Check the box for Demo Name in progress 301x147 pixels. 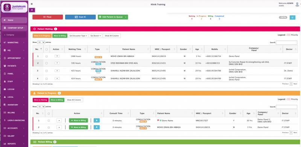click(x=49, y=121)
